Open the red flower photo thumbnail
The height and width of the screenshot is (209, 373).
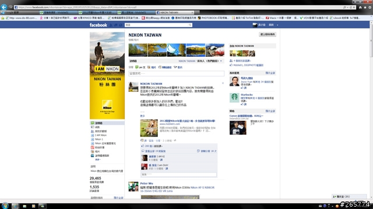[x=215, y=50]
